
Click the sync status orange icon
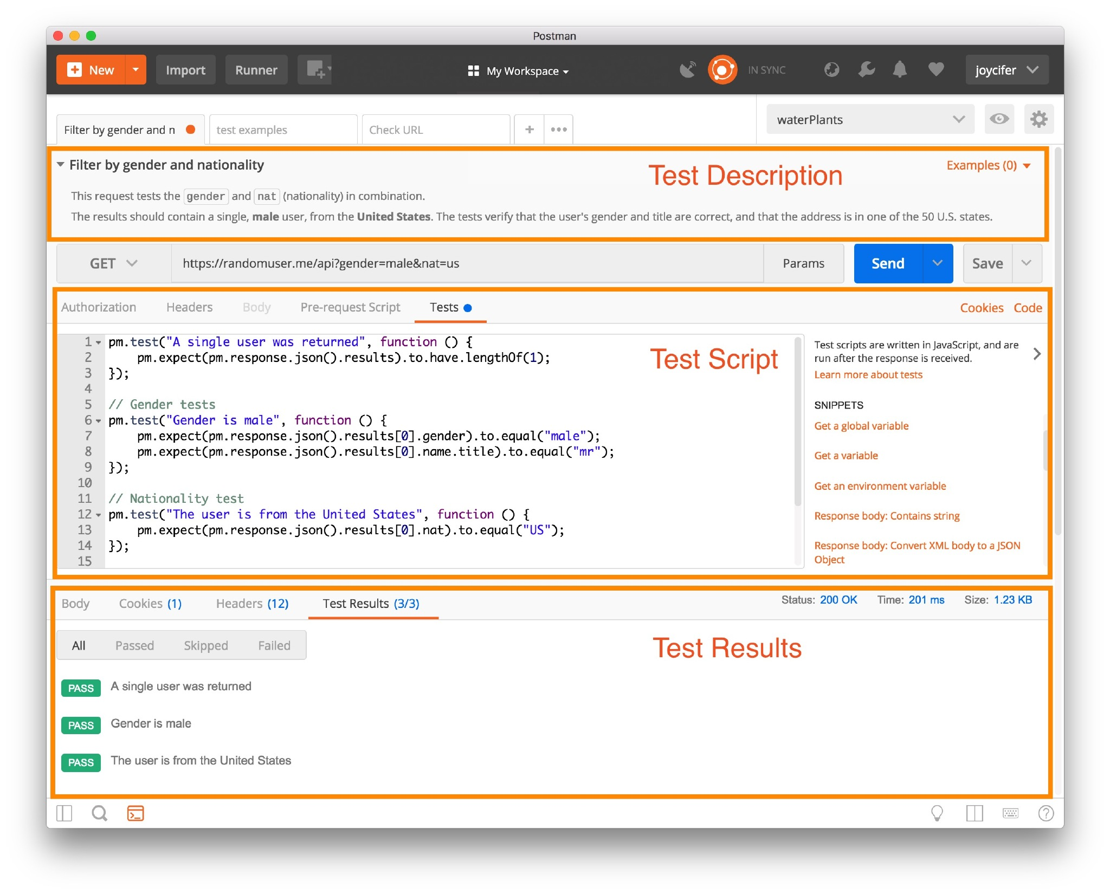(x=722, y=70)
